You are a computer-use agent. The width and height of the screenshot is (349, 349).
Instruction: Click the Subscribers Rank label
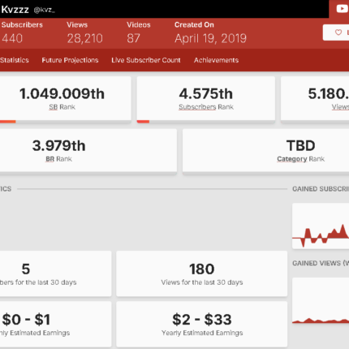pyautogui.click(x=206, y=107)
